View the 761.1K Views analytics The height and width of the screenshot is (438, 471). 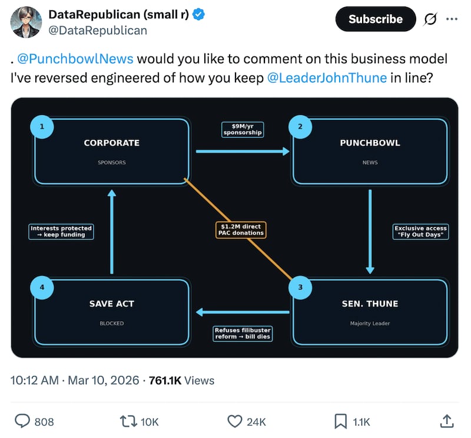coord(182,380)
